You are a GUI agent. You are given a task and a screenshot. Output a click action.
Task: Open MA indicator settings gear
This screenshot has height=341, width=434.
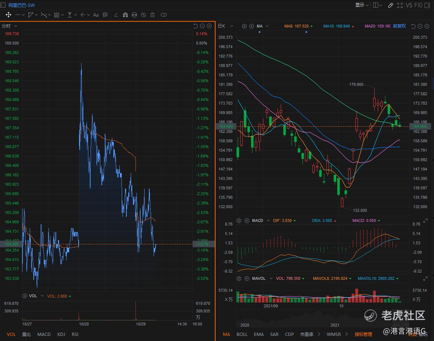(x=244, y=26)
